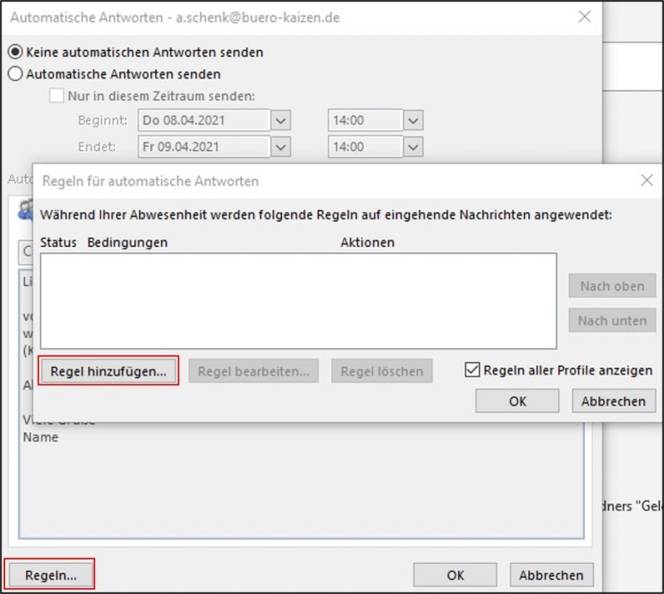Tick Nur in diesem Zeitraum senden checkbox
This screenshot has width=664, height=594.
(57, 97)
